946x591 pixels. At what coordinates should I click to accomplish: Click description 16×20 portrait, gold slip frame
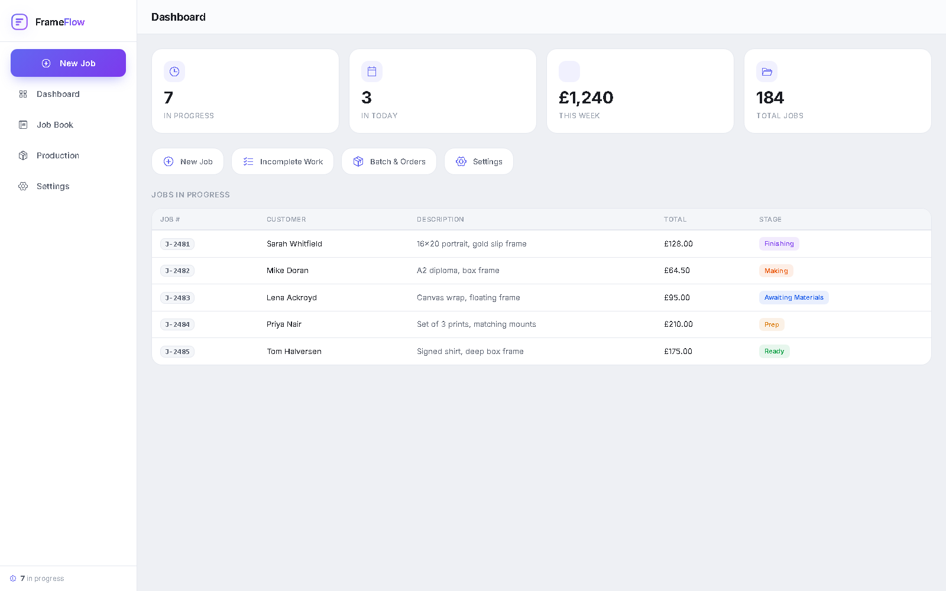coord(472,243)
